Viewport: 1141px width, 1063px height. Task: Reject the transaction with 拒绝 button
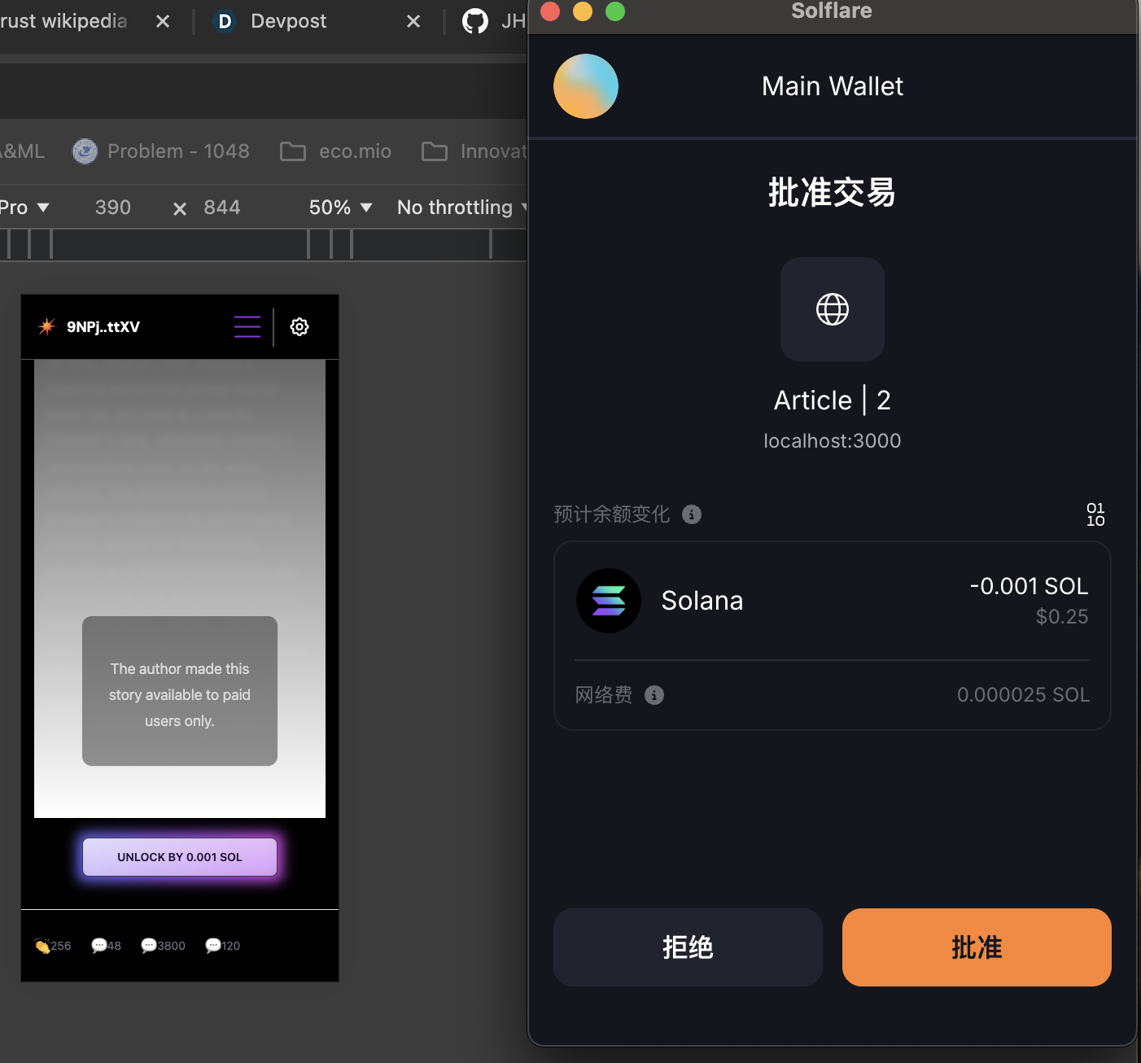click(688, 947)
